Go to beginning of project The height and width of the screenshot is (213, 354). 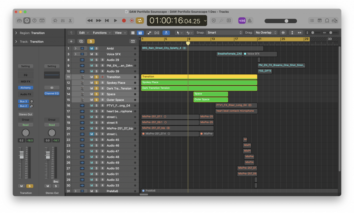coord(107,20)
